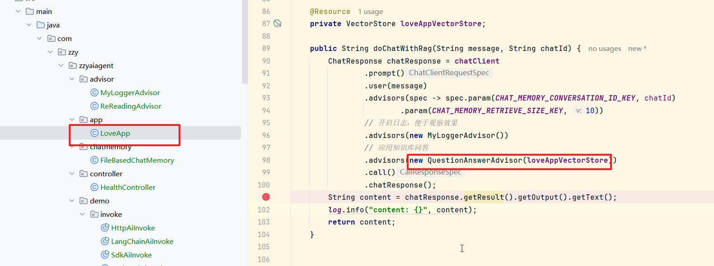Click the chatClient field reference on line 90

pyautogui.click(x=477, y=61)
